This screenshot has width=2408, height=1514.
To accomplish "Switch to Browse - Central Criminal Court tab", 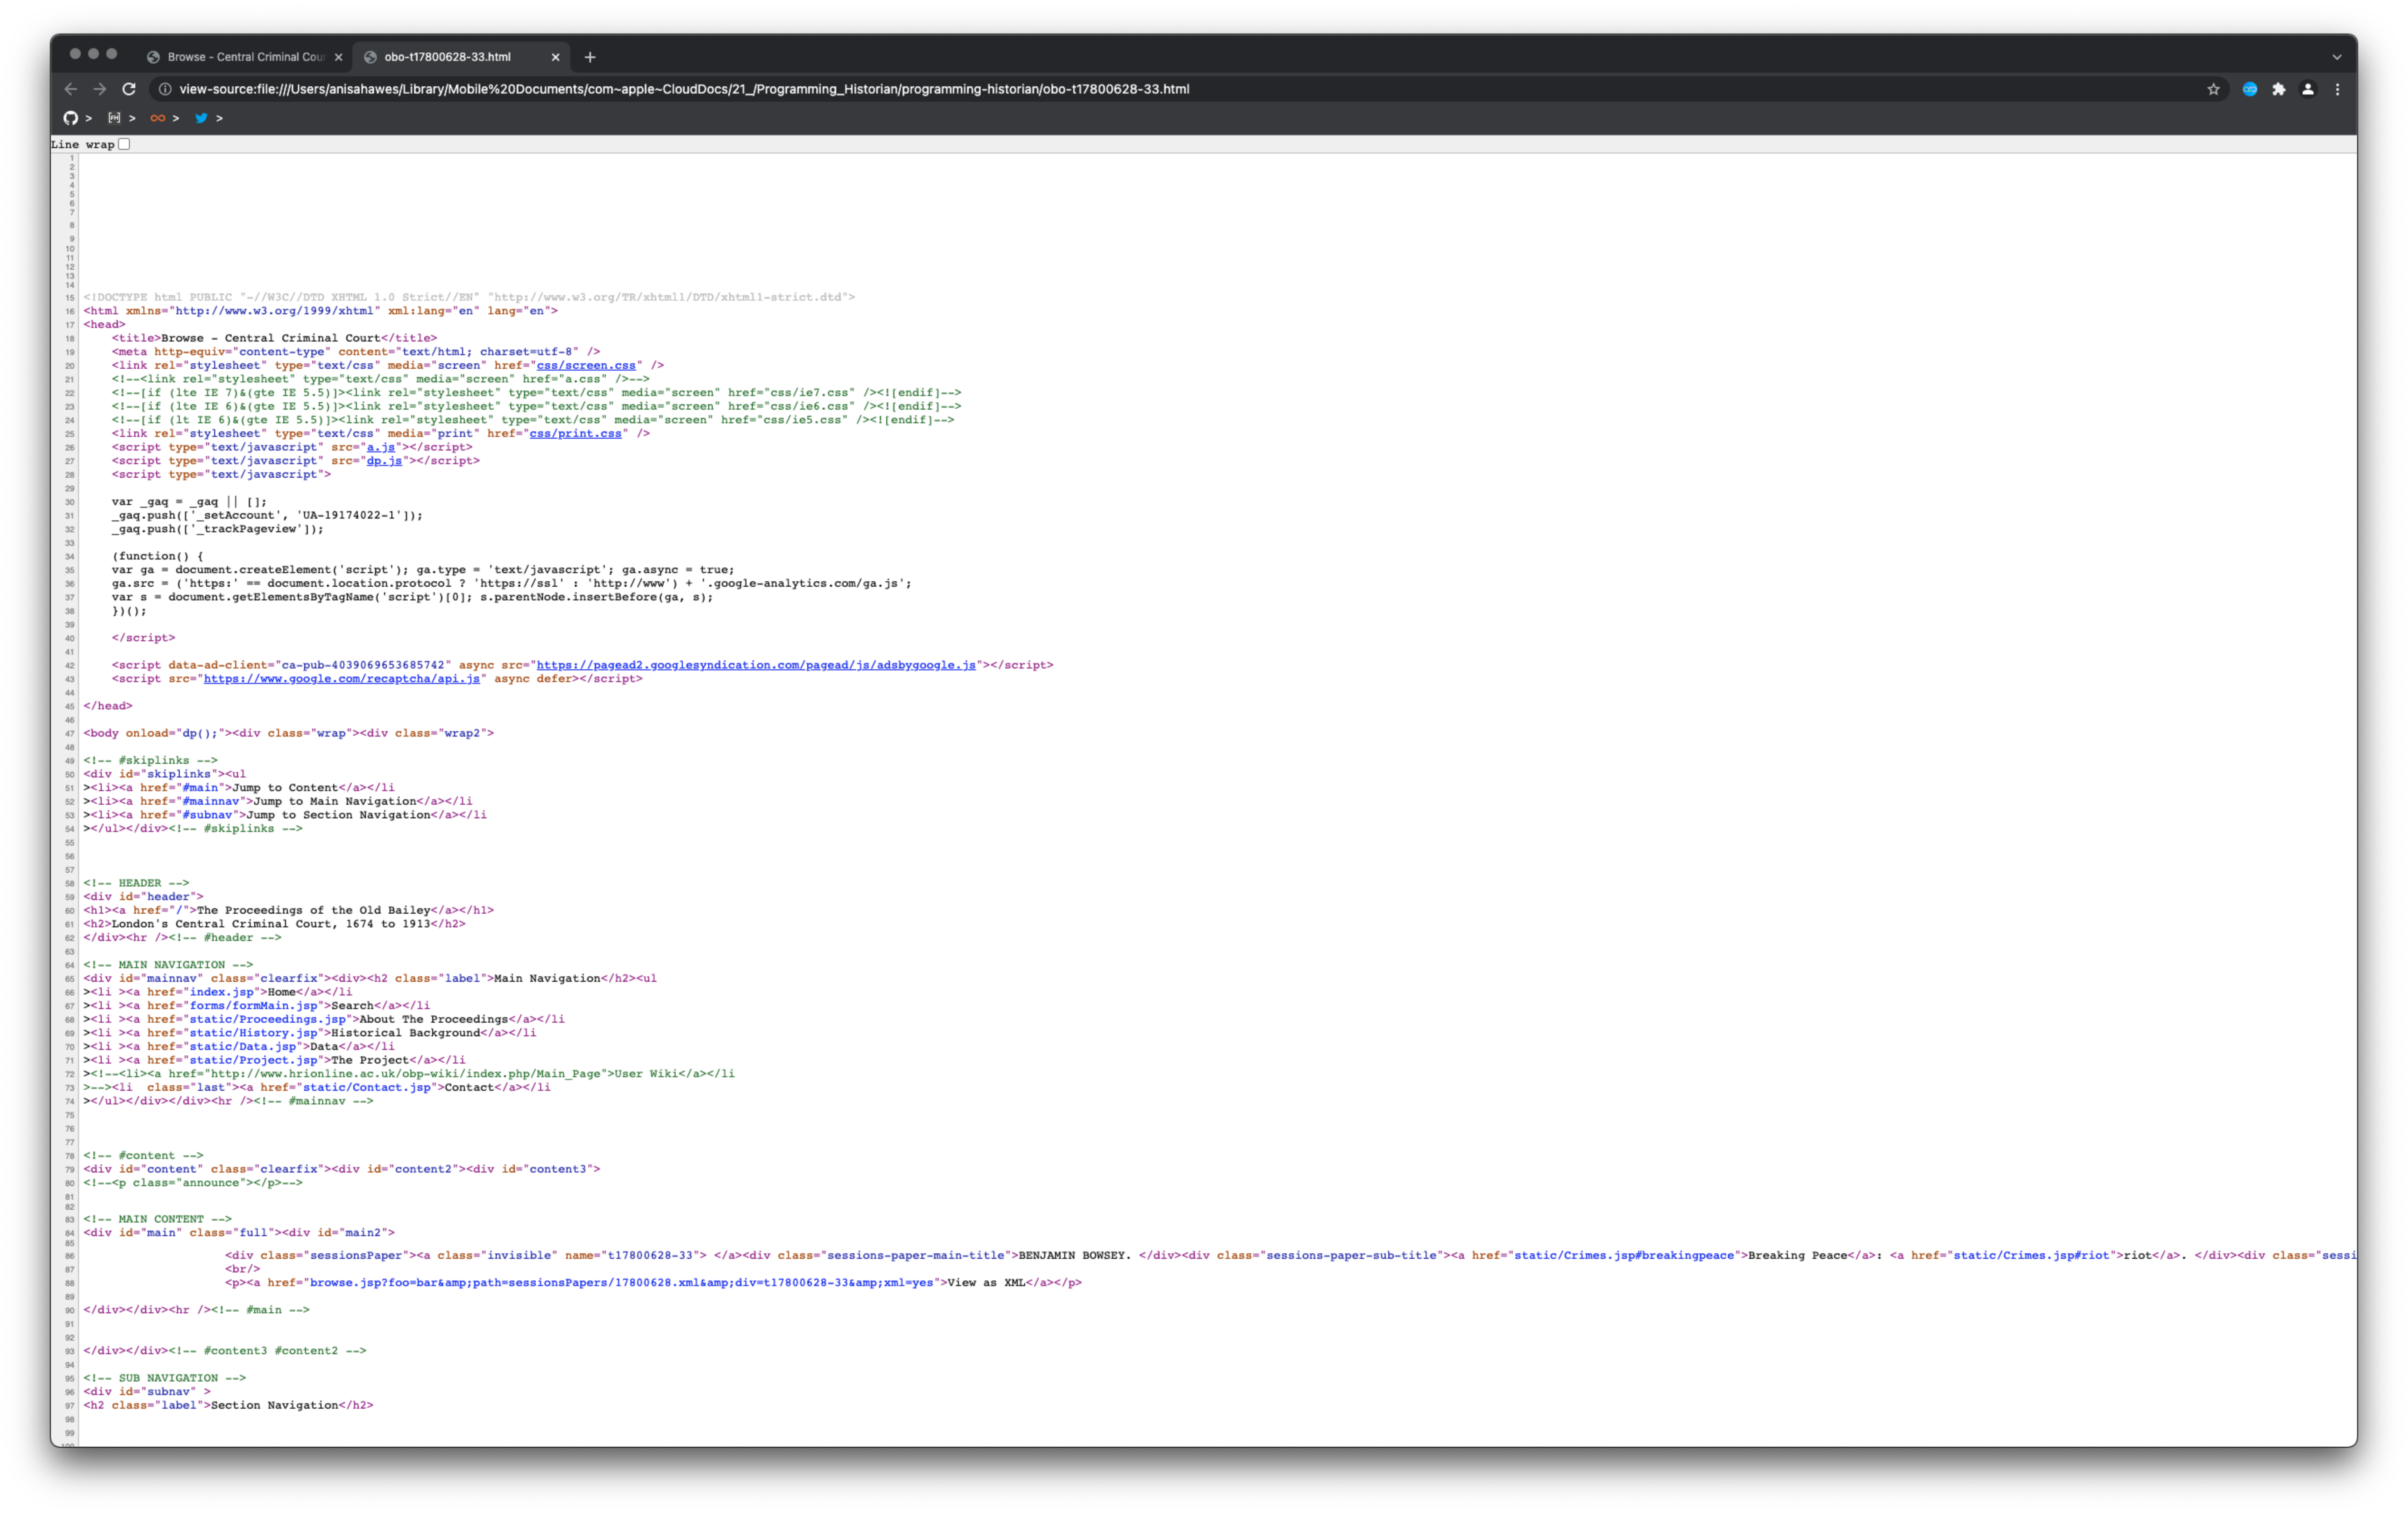I will [x=245, y=57].
